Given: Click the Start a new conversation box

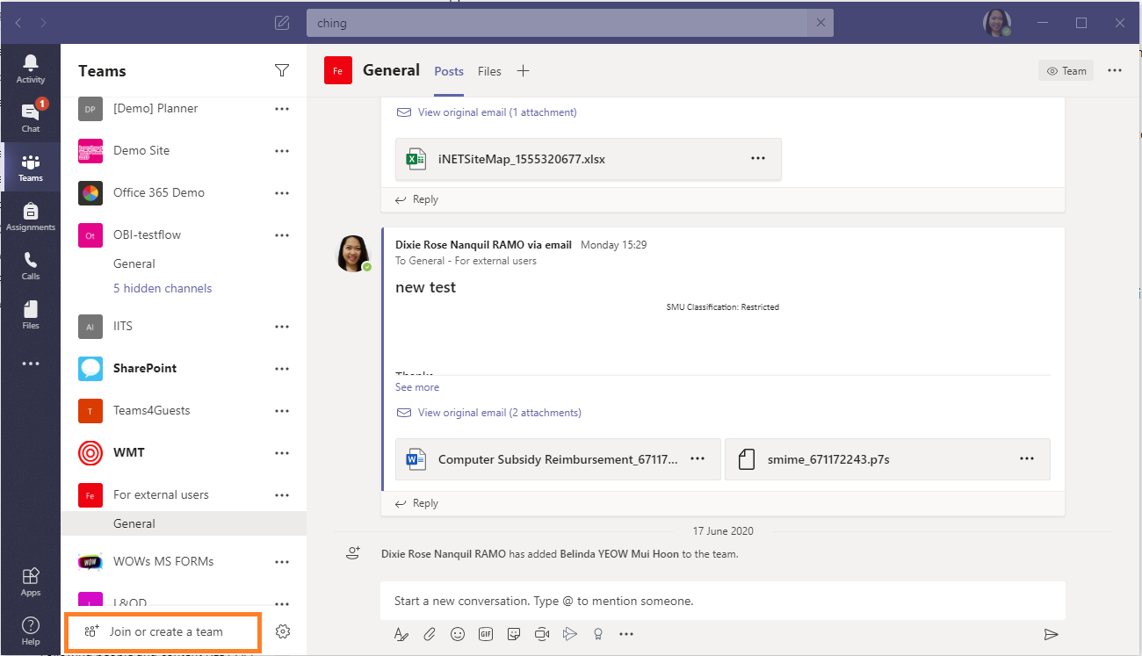Looking at the screenshot, I should click(722, 602).
